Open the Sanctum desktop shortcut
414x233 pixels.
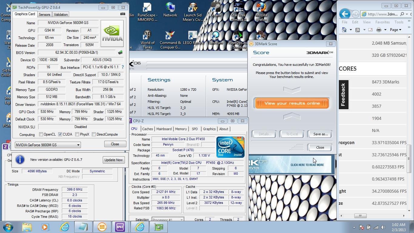click(215, 38)
